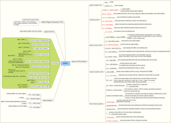This screenshot has width=171, height=123.
Task: Click the '-P or --perl-regexp' node
Action: click(x=35, y=107)
